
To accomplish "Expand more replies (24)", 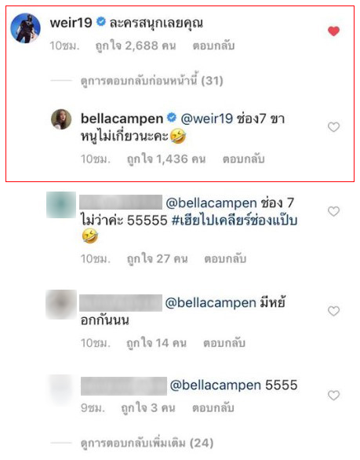I will point(147,443).
